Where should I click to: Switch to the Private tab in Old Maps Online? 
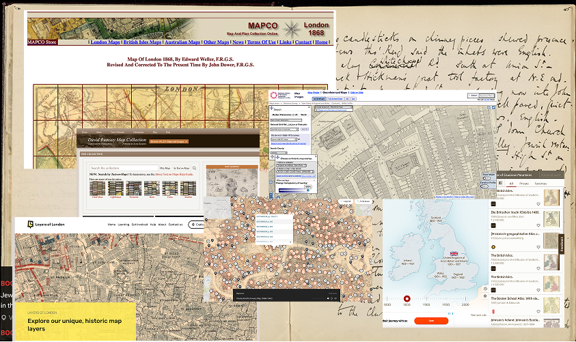[524, 184]
